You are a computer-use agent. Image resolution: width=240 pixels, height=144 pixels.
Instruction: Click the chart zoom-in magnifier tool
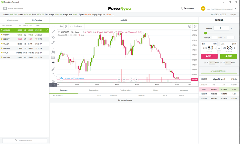point(53,74)
